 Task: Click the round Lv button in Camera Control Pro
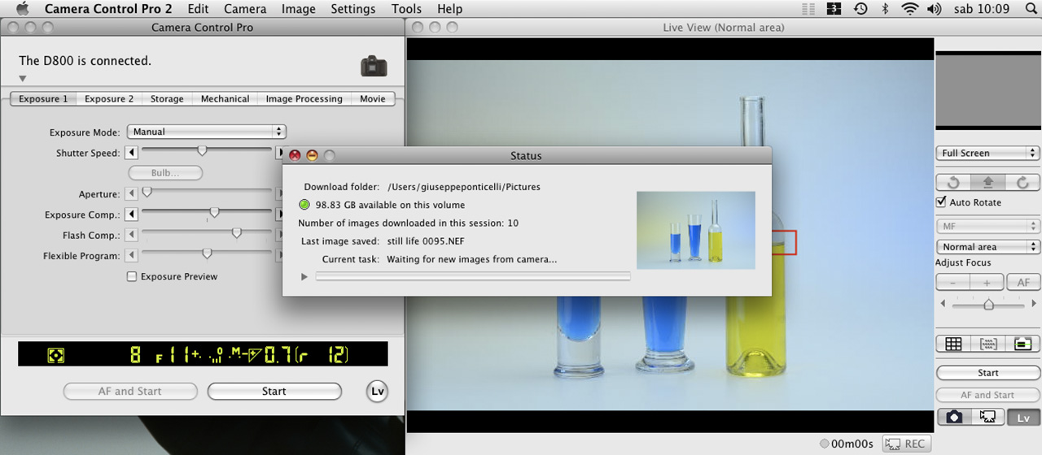[x=377, y=391]
